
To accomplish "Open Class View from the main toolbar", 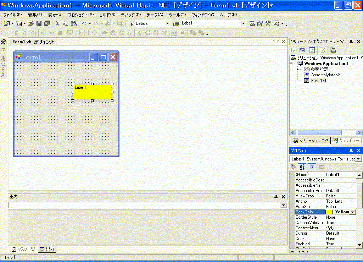I will pyautogui.click(x=277, y=23).
